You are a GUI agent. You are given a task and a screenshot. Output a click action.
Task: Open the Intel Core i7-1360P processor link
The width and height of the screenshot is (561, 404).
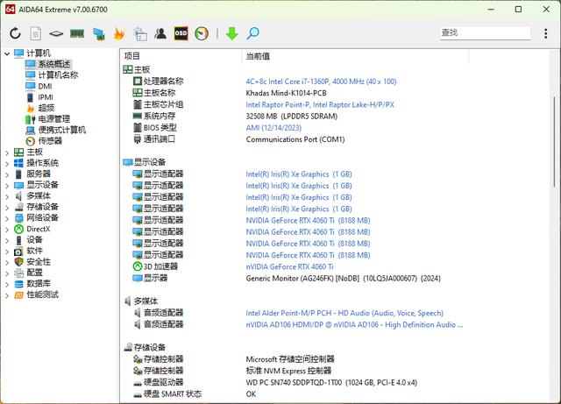pos(321,82)
